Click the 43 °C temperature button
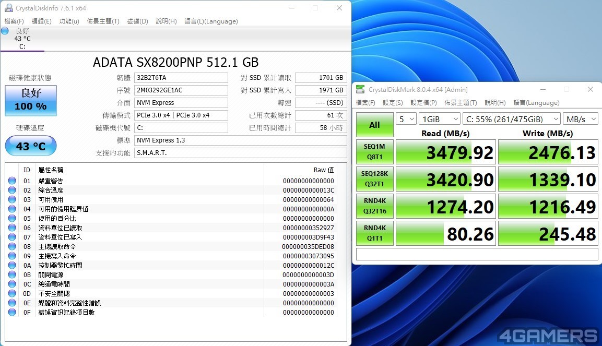Viewport: 602px width, 346px height. point(31,146)
